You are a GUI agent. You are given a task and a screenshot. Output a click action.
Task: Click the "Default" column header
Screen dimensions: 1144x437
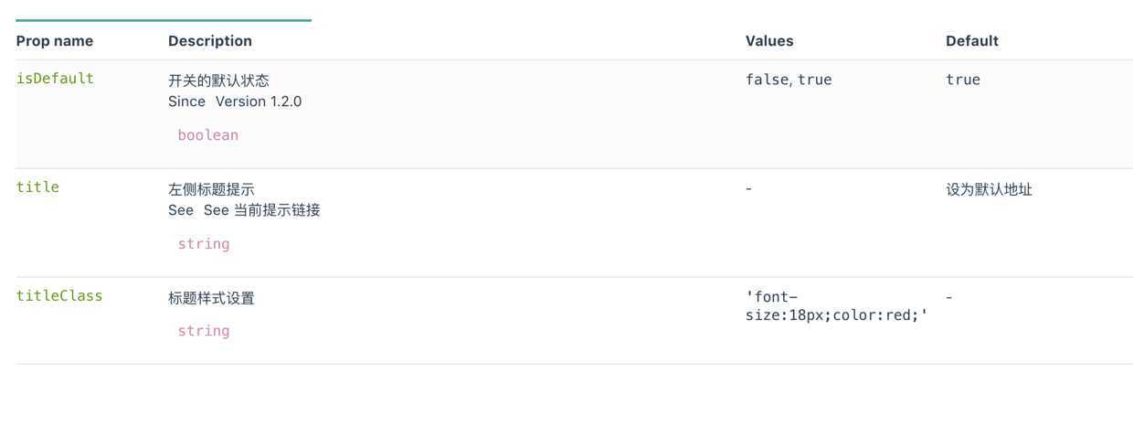(x=972, y=41)
